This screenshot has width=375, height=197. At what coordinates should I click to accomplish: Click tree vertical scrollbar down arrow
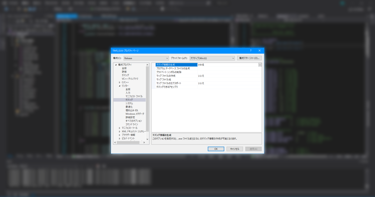tap(147, 139)
